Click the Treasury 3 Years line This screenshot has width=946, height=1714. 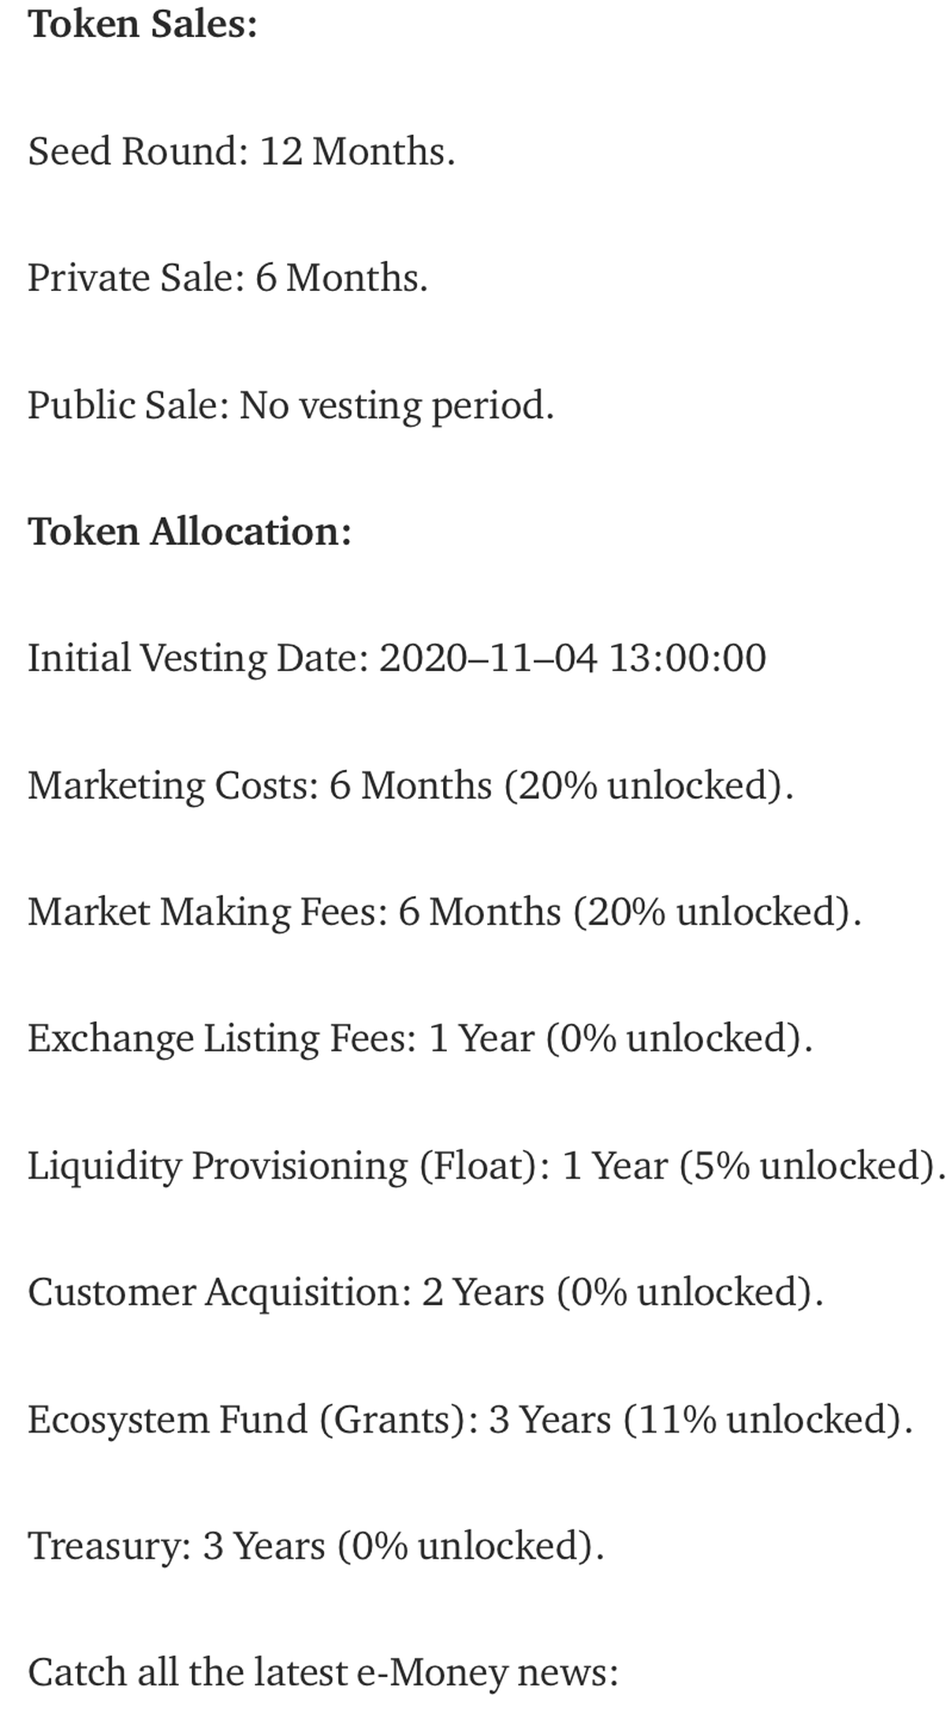pos(315,1546)
